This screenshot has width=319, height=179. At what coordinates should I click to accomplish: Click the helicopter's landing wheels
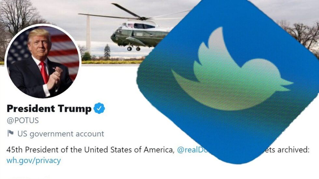coord(134,48)
